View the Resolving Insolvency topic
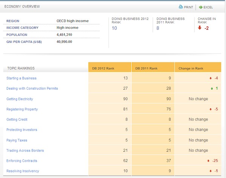This screenshot has width=226, height=178. pos(23,171)
